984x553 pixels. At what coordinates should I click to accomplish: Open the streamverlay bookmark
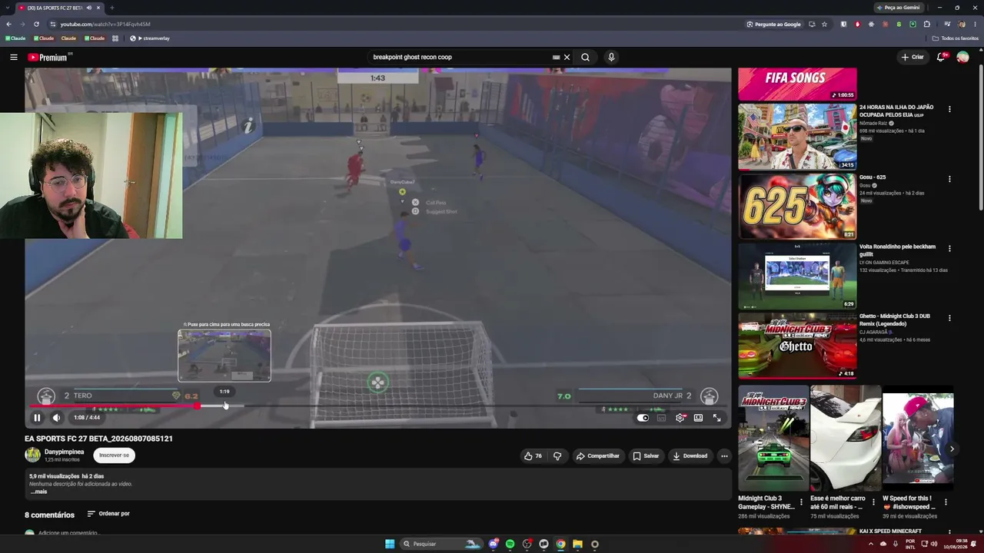pyautogui.click(x=150, y=38)
